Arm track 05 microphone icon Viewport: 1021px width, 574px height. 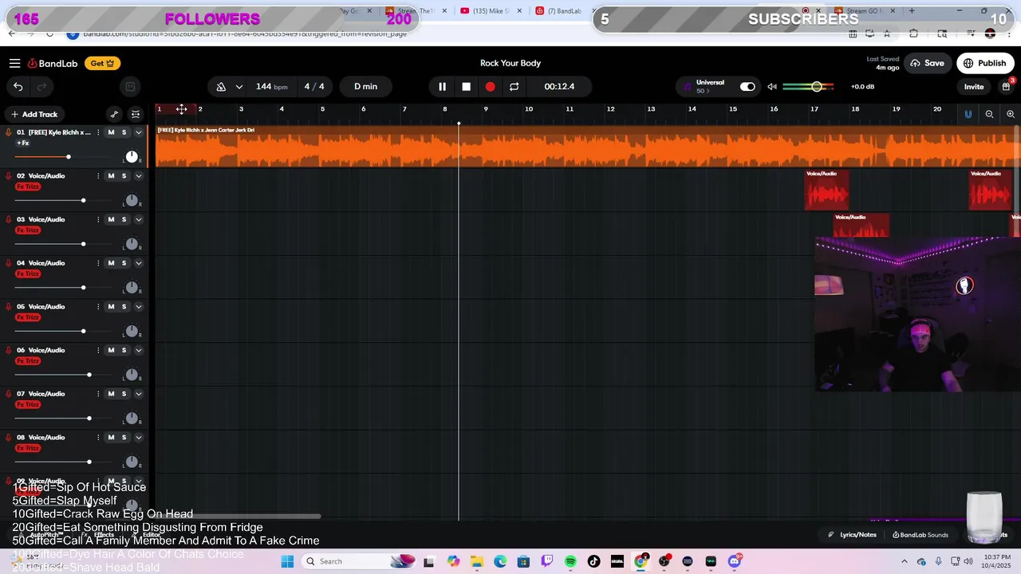(x=9, y=307)
